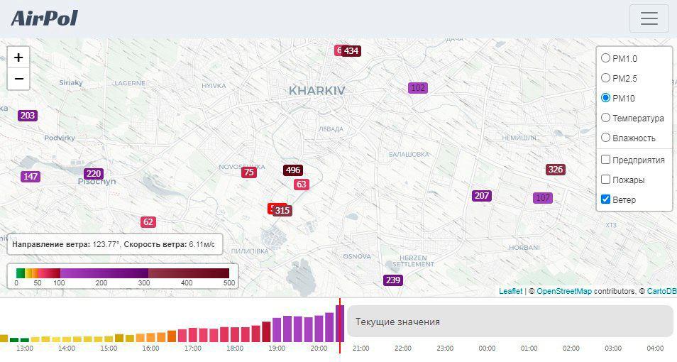Enable the Предприятия checkbox
The image size is (677, 362).
[605, 160]
